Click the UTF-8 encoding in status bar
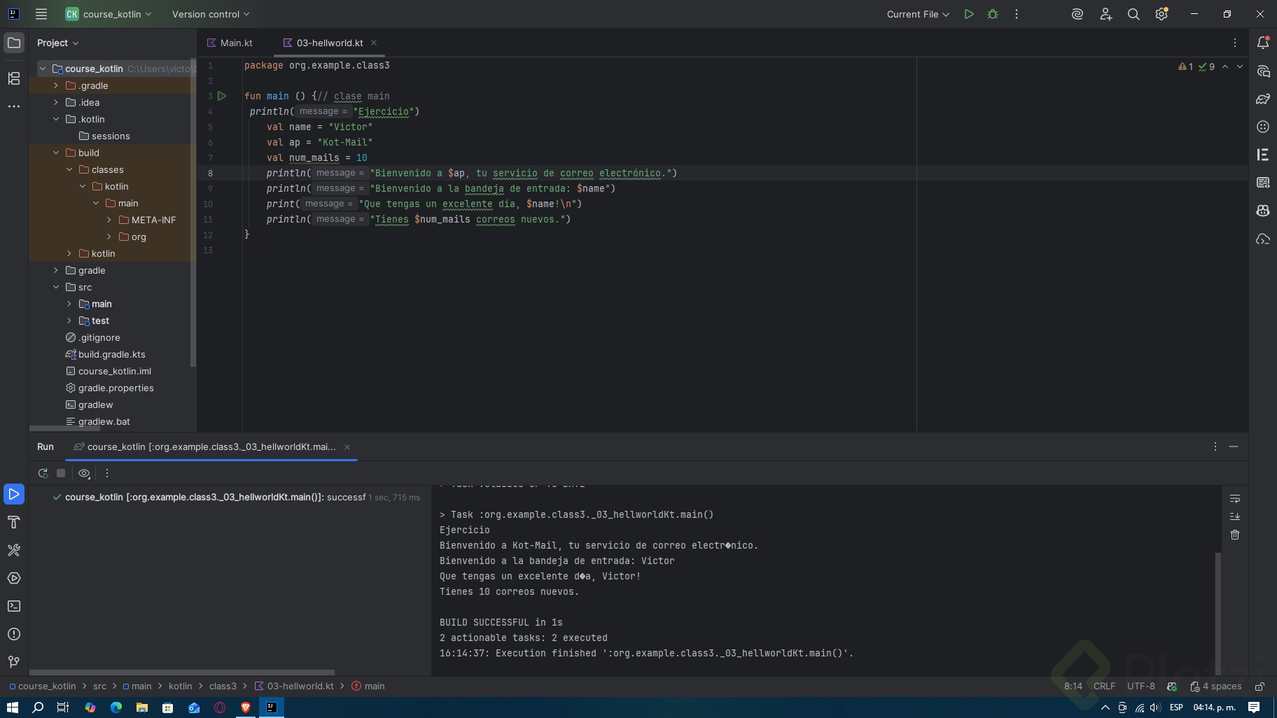The image size is (1277, 718). 1140,686
